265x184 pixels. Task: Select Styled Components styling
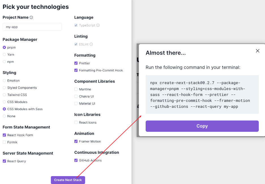pyautogui.click(x=5, y=88)
